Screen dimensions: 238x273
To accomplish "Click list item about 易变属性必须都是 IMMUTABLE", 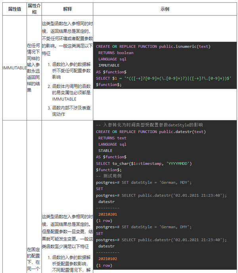I will pos(71,93).
